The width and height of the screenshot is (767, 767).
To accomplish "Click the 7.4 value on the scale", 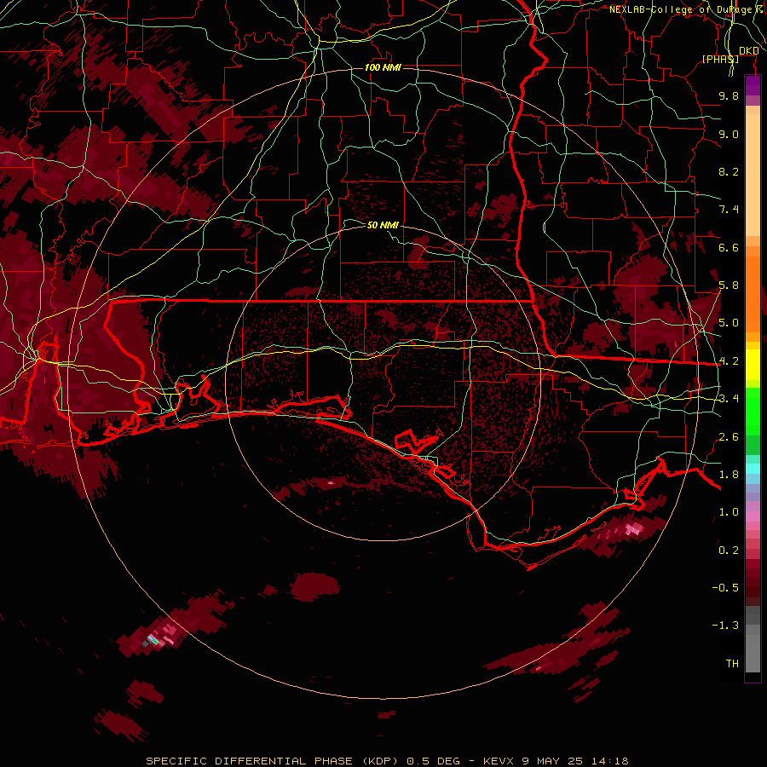I will (729, 210).
